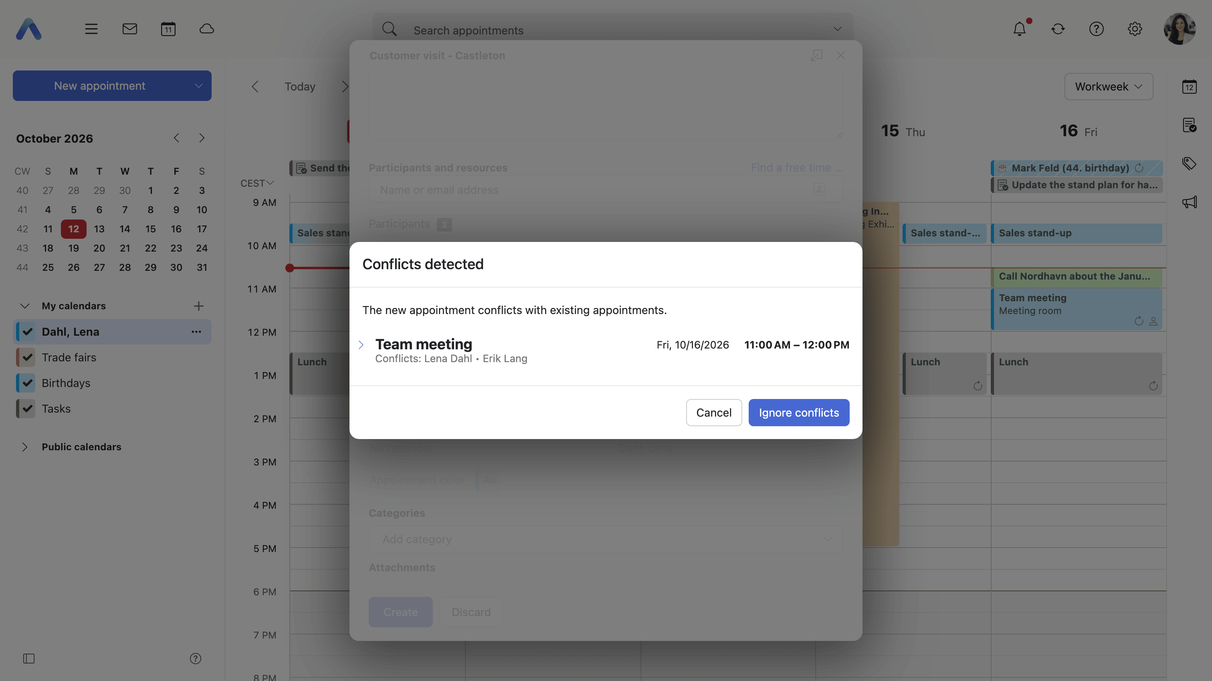Add a new calendar with plus icon
1212x681 pixels.
pos(198,306)
